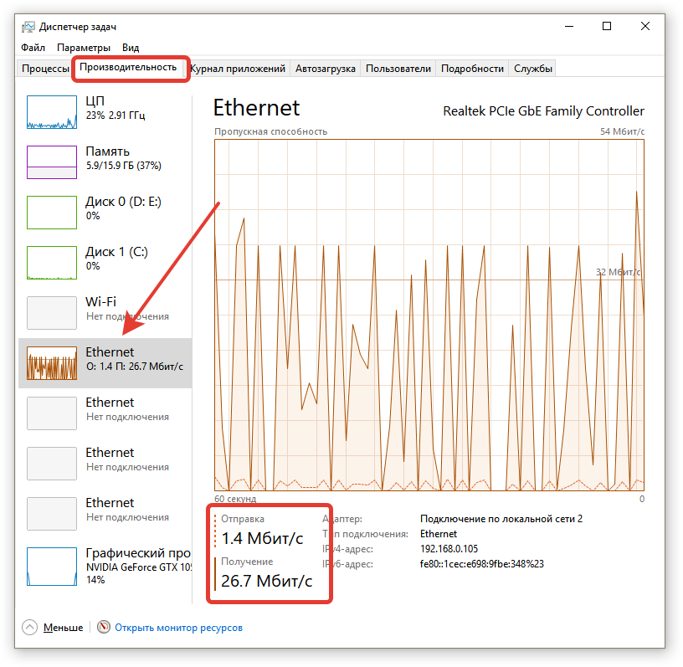Image resolution: width=683 pixels, height=667 pixels.
Task: Collapse view with the Меньше arrow icon
Action: (x=30, y=627)
